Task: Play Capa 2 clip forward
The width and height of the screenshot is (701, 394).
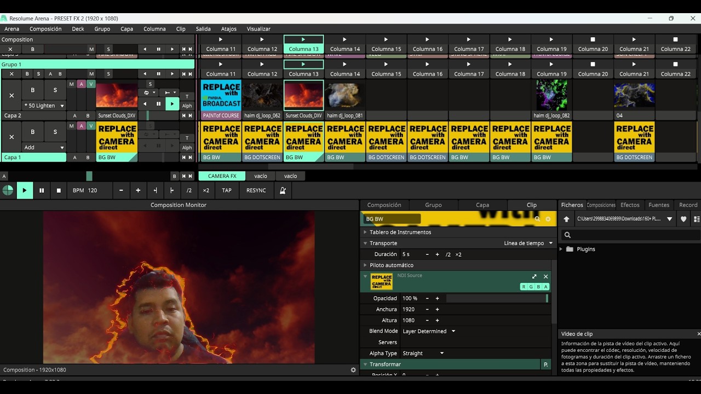Action: (172, 103)
